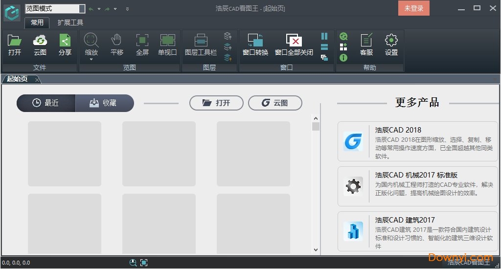Screen dimensions: 501x269
Task: Open 客服 customer service
Action: pyautogui.click(x=366, y=45)
